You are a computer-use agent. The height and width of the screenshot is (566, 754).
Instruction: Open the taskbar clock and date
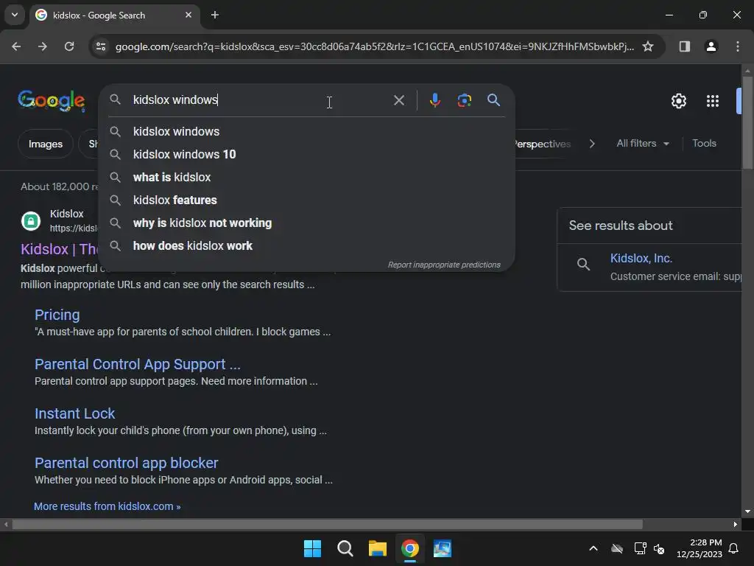pyautogui.click(x=700, y=548)
